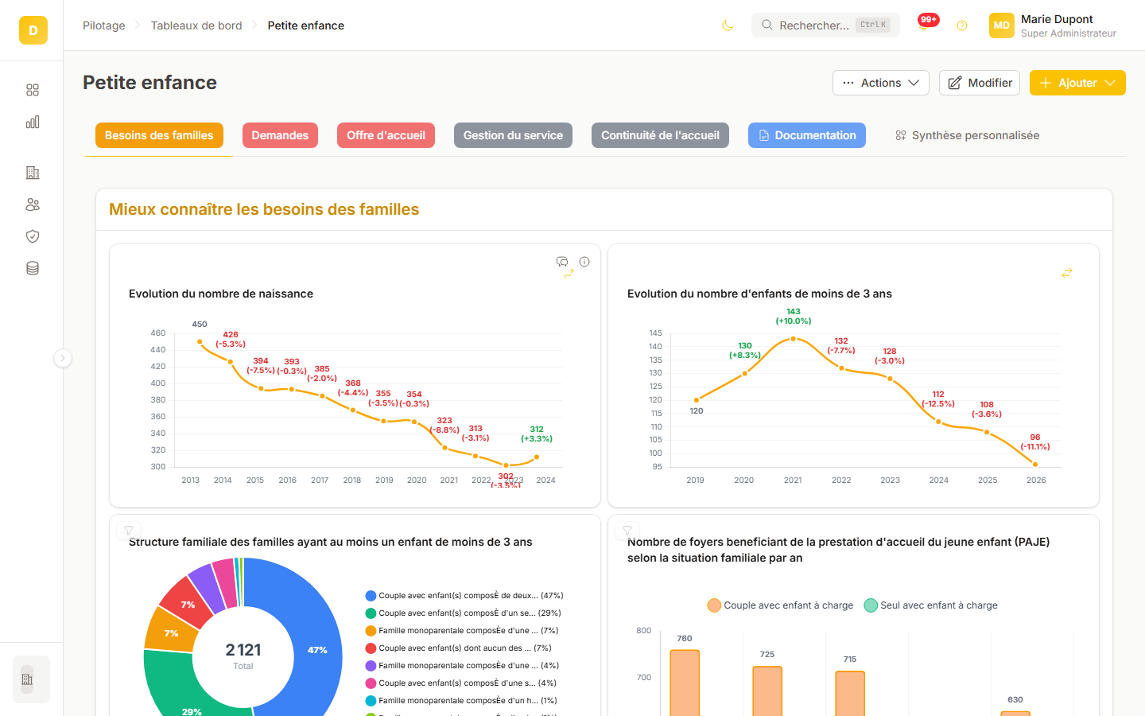Open the Synthèse personnalisée tab
Screen dimensions: 1145x716
(x=967, y=135)
